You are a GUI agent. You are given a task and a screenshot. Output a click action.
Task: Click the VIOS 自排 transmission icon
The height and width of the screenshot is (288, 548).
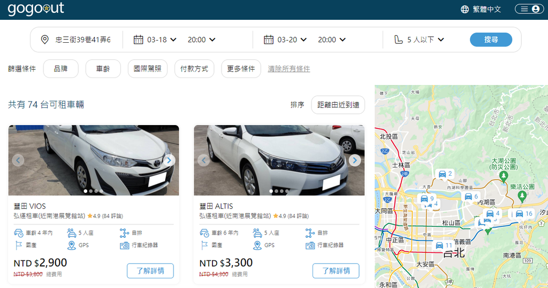click(124, 233)
